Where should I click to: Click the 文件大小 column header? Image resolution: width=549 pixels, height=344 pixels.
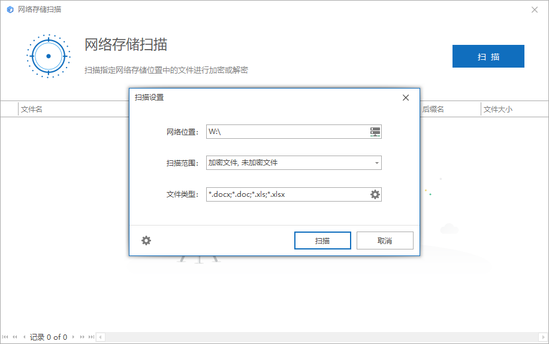point(498,109)
